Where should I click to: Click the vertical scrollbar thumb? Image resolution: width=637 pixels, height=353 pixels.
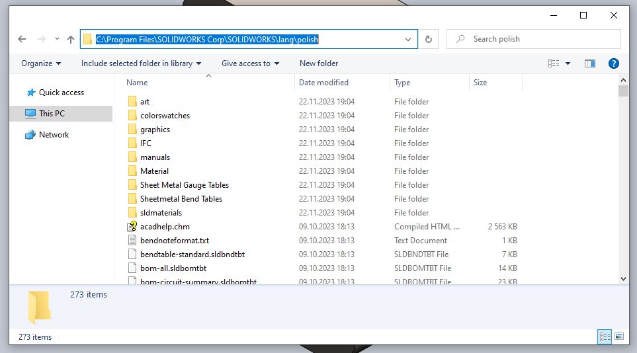click(623, 91)
